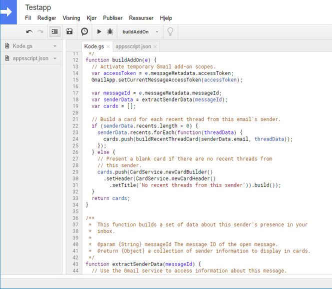
Task: Save the script with the floppy icon
Action: (69, 31)
